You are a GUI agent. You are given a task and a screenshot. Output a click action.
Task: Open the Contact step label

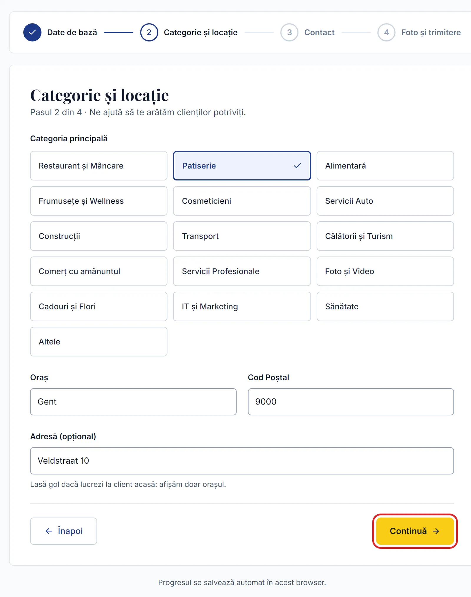[319, 32]
